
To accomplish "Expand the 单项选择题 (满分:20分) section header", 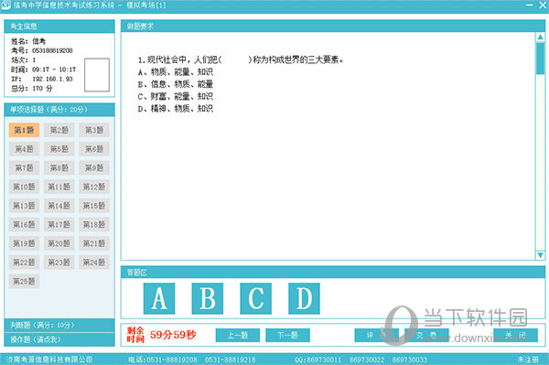I will coord(59,110).
